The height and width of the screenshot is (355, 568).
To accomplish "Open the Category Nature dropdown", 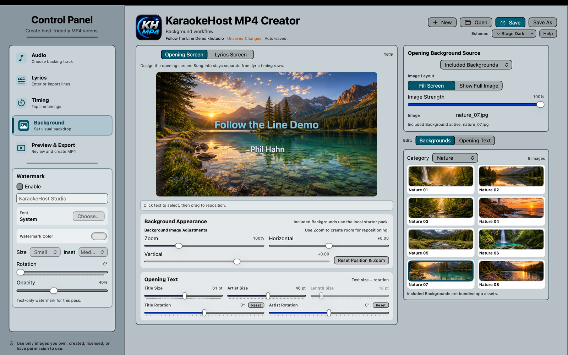I will tap(455, 158).
